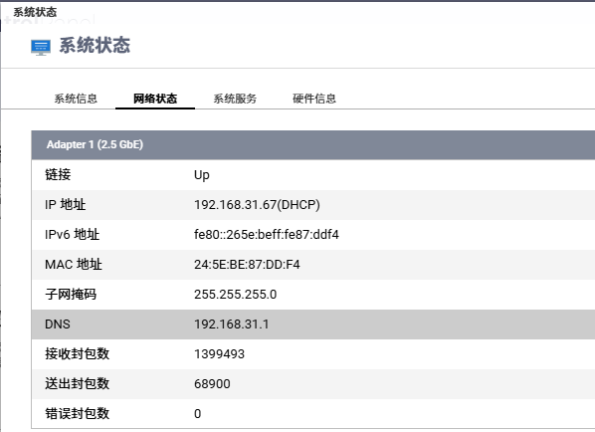The image size is (595, 432).
Task: Select the IP address 192.168.31.67(DHCP) value
Action: tap(257, 205)
